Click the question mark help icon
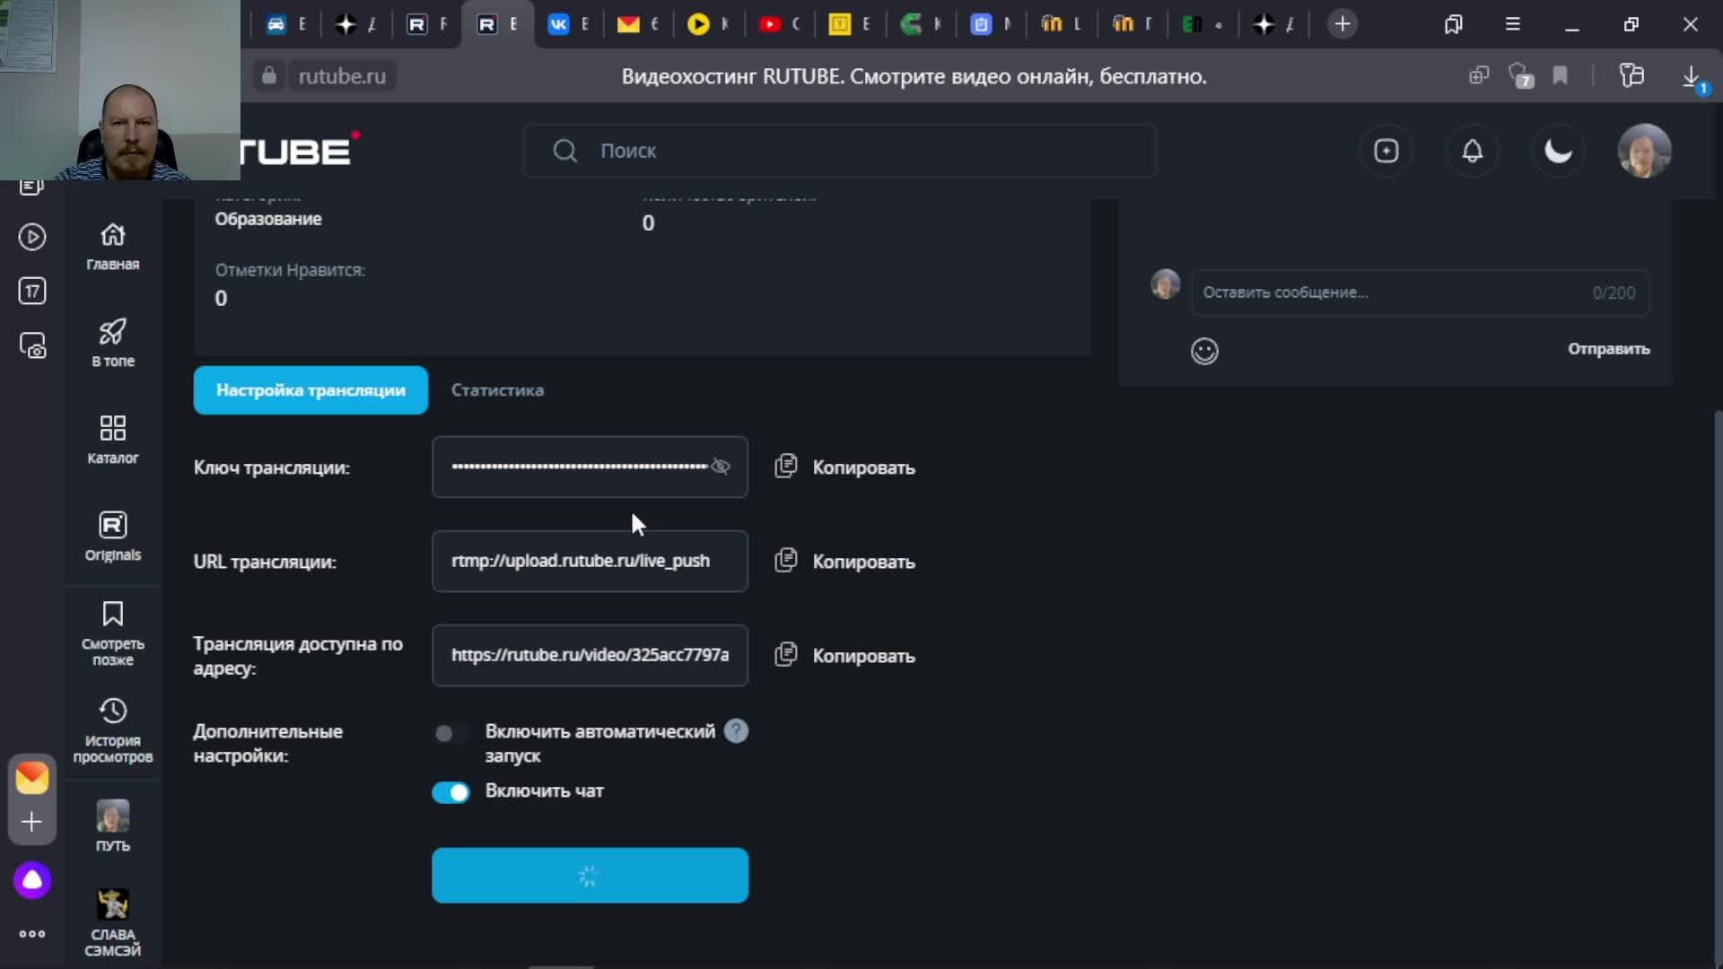 (736, 731)
